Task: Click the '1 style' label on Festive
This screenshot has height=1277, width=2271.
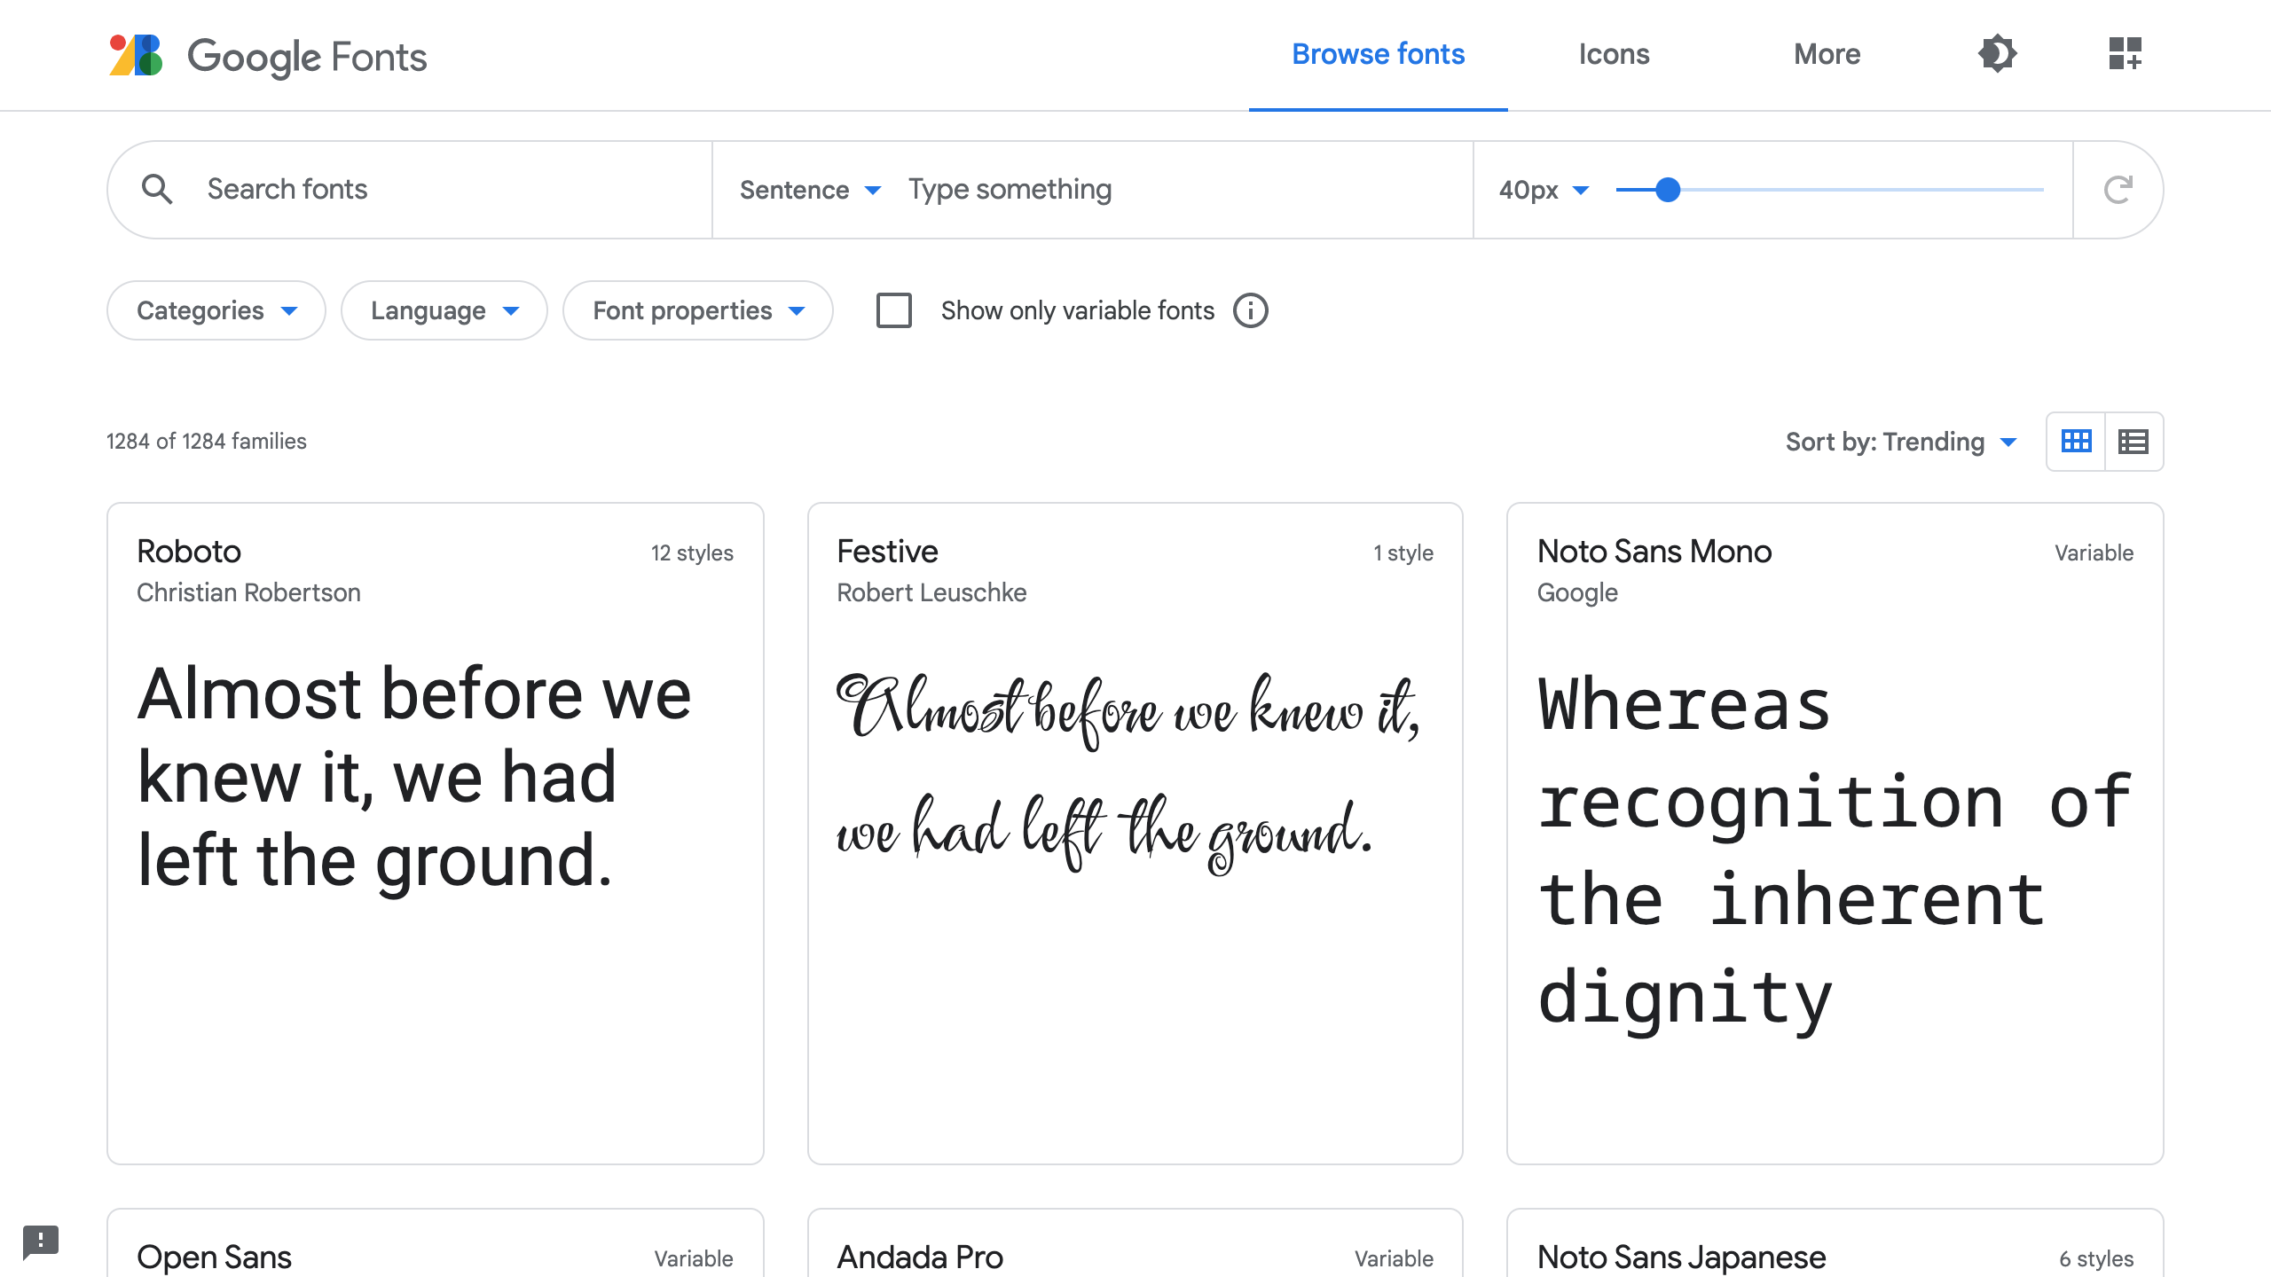Action: click(x=1403, y=552)
